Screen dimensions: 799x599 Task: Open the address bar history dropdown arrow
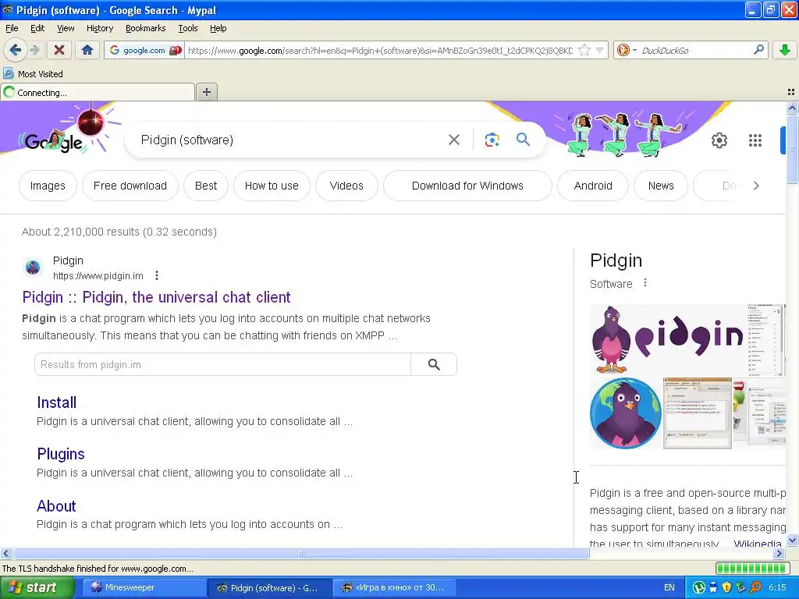tap(600, 50)
